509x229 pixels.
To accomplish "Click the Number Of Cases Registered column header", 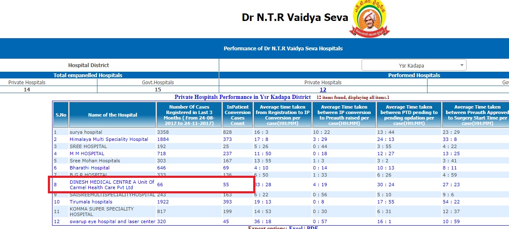I will coord(189,115).
